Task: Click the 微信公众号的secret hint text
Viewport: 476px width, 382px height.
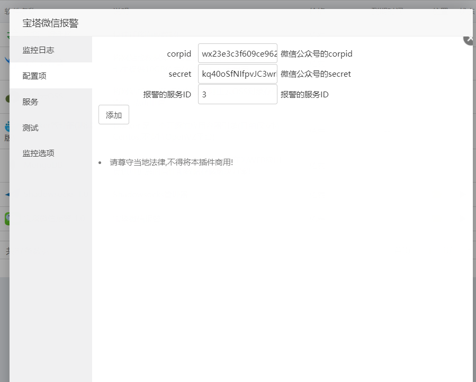Action: click(x=316, y=74)
